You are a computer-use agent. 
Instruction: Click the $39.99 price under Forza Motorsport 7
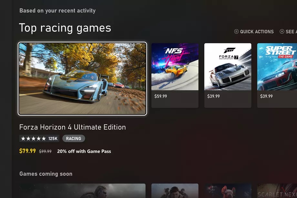(x=213, y=96)
